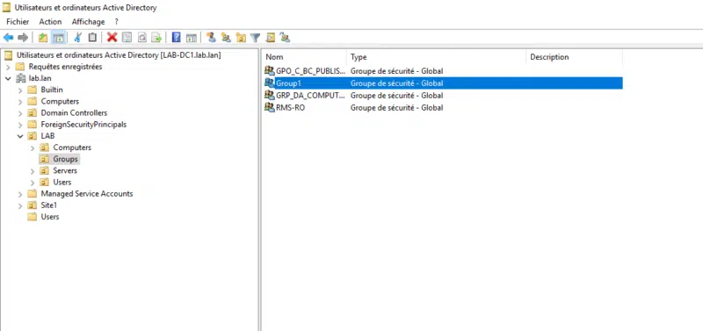
Task: Select the lab.lan domain label
Action: coord(40,78)
